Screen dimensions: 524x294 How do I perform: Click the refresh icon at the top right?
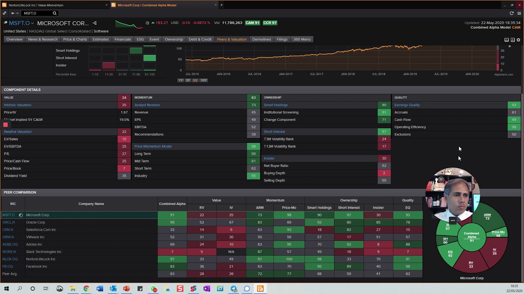click(512, 13)
